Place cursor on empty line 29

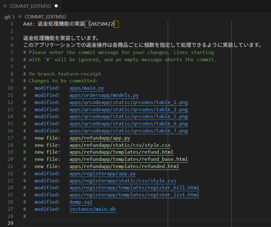pos(147,223)
